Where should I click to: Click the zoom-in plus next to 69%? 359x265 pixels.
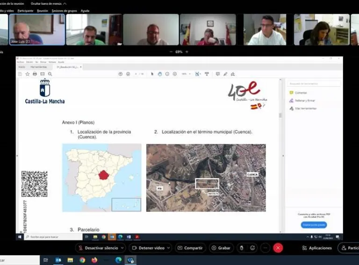187,52
